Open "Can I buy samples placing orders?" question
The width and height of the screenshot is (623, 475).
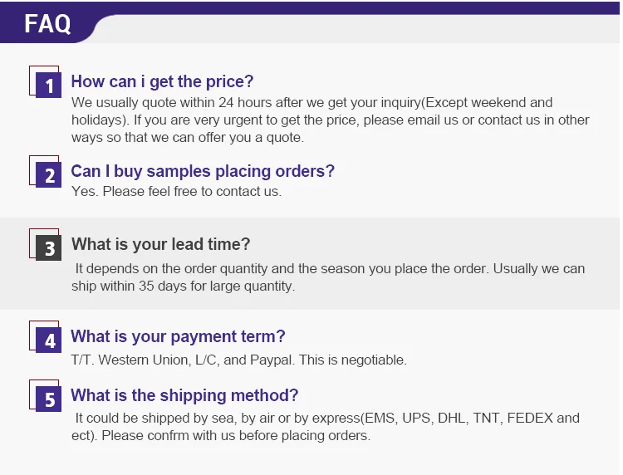pos(203,171)
